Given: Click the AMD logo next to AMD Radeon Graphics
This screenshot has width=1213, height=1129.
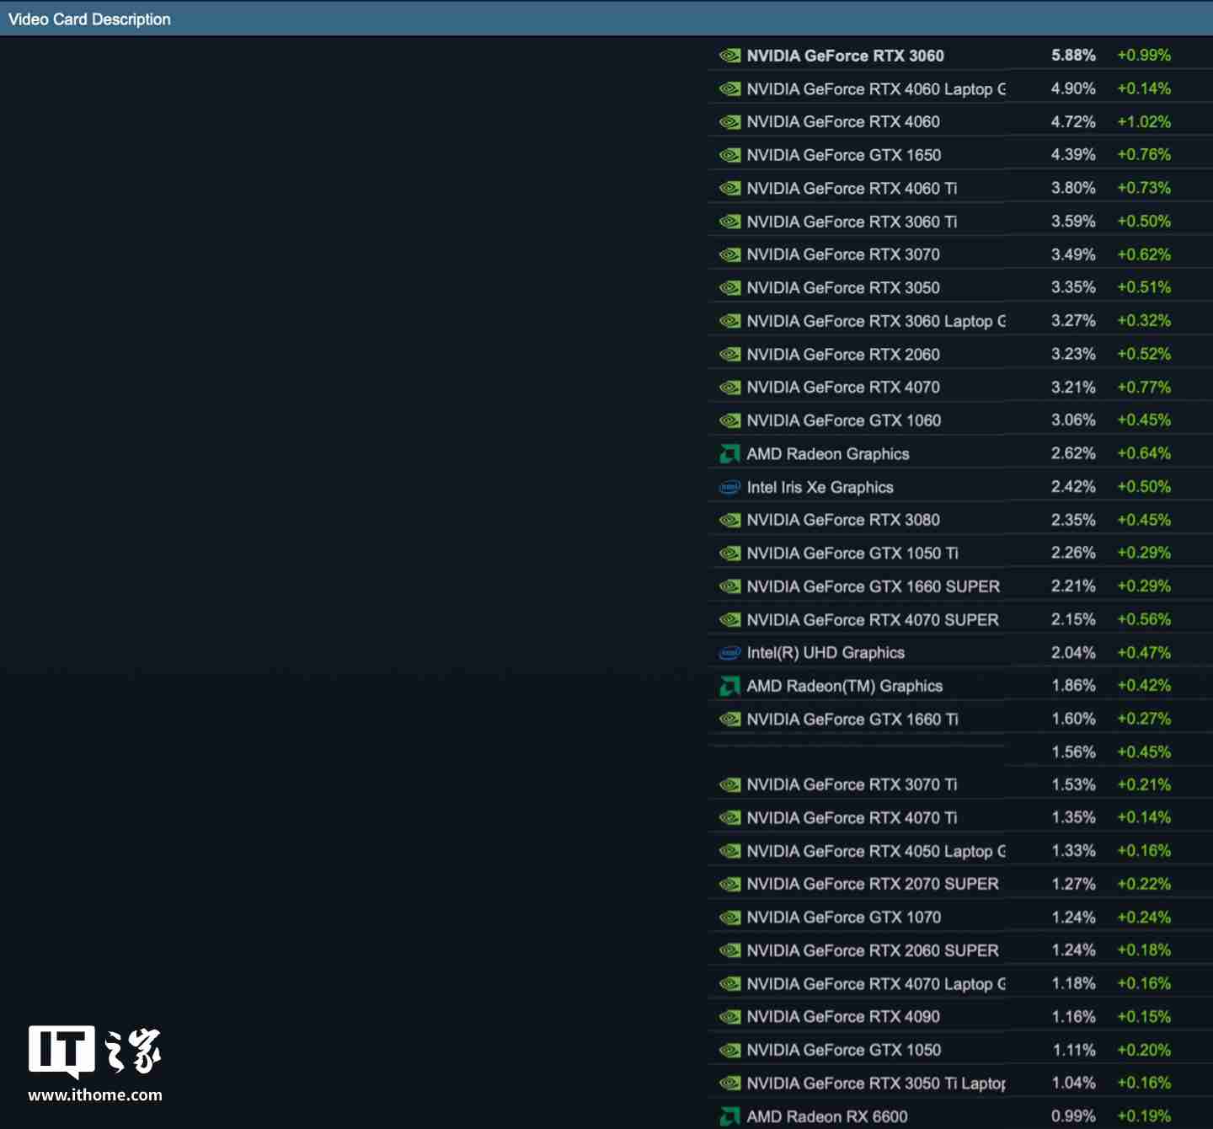Looking at the screenshot, I should (729, 454).
